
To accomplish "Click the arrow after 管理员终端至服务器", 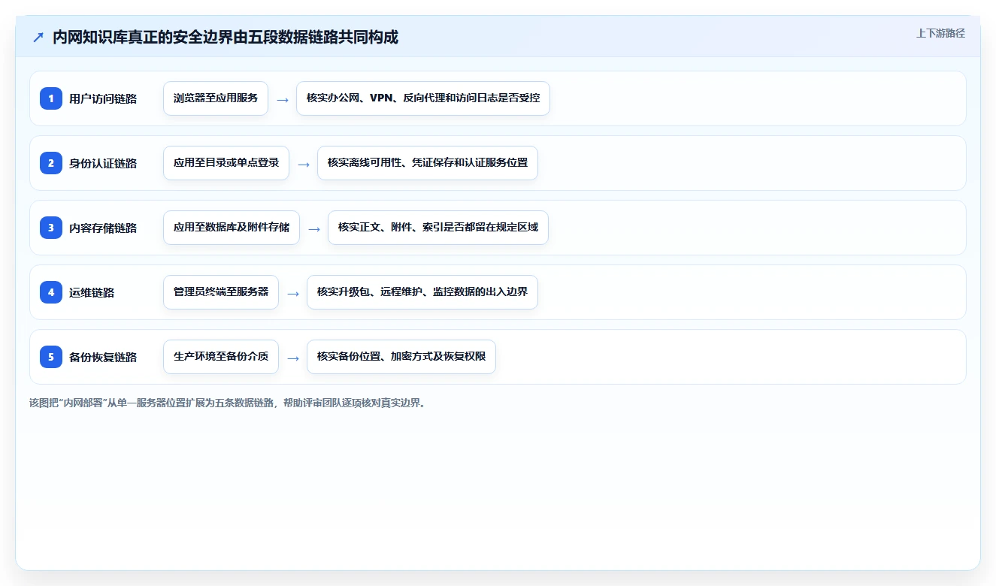I will 293,293.
